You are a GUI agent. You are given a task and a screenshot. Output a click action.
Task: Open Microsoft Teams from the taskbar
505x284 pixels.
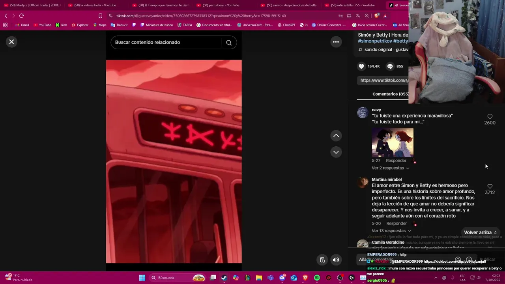click(x=271, y=278)
